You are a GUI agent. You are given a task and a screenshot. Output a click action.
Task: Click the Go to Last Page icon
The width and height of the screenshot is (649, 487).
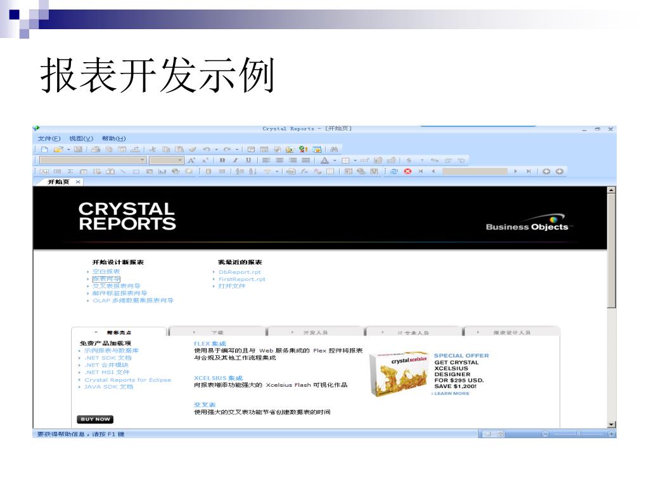(528, 171)
